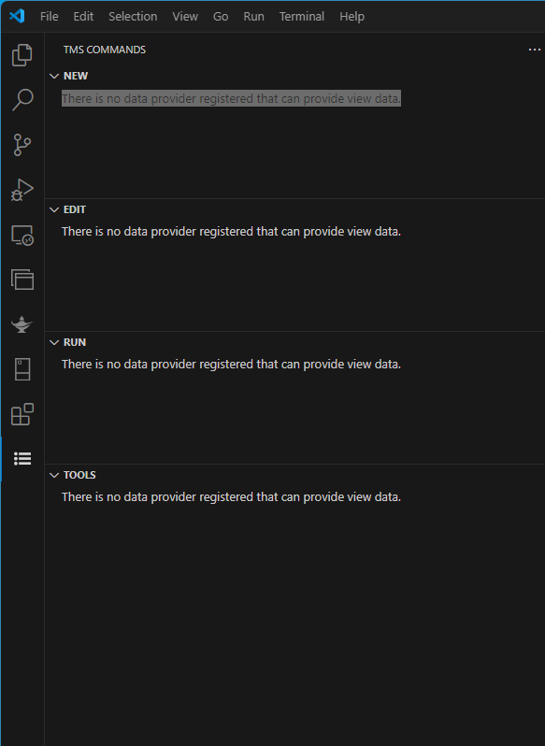Screen dimensions: 545x746
Task: Open the Source Control view
Action: point(22,145)
